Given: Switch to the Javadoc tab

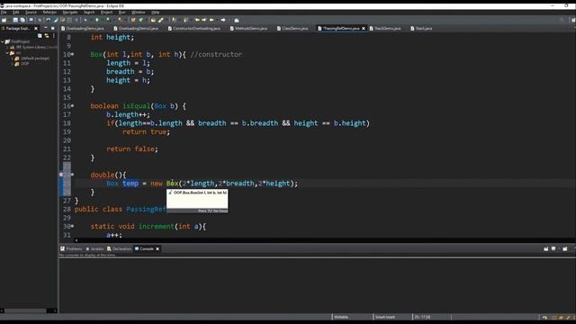Looking at the screenshot, I should tap(94, 248).
